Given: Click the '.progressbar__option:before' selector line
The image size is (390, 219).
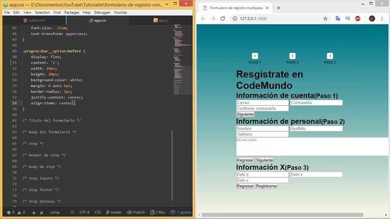Looking at the screenshot, I should pos(54,51).
